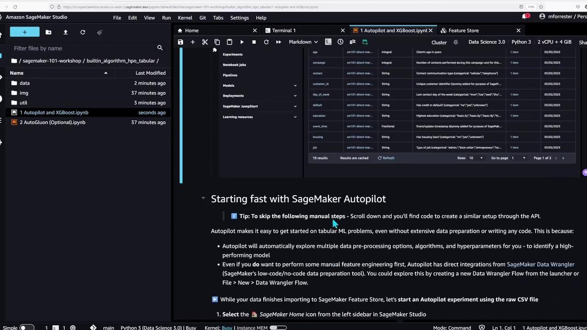Open the Kernel menu

(185, 18)
